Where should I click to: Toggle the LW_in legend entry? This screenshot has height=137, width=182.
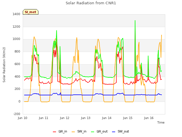tap(60, 131)
